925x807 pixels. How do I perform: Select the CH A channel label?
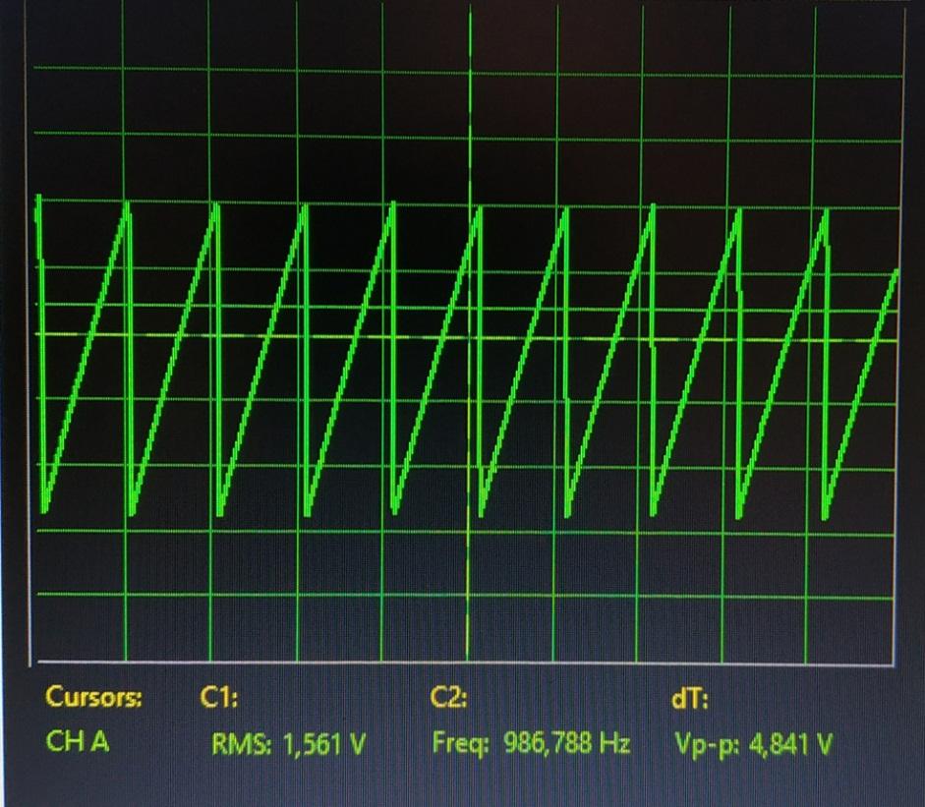(x=78, y=741)
